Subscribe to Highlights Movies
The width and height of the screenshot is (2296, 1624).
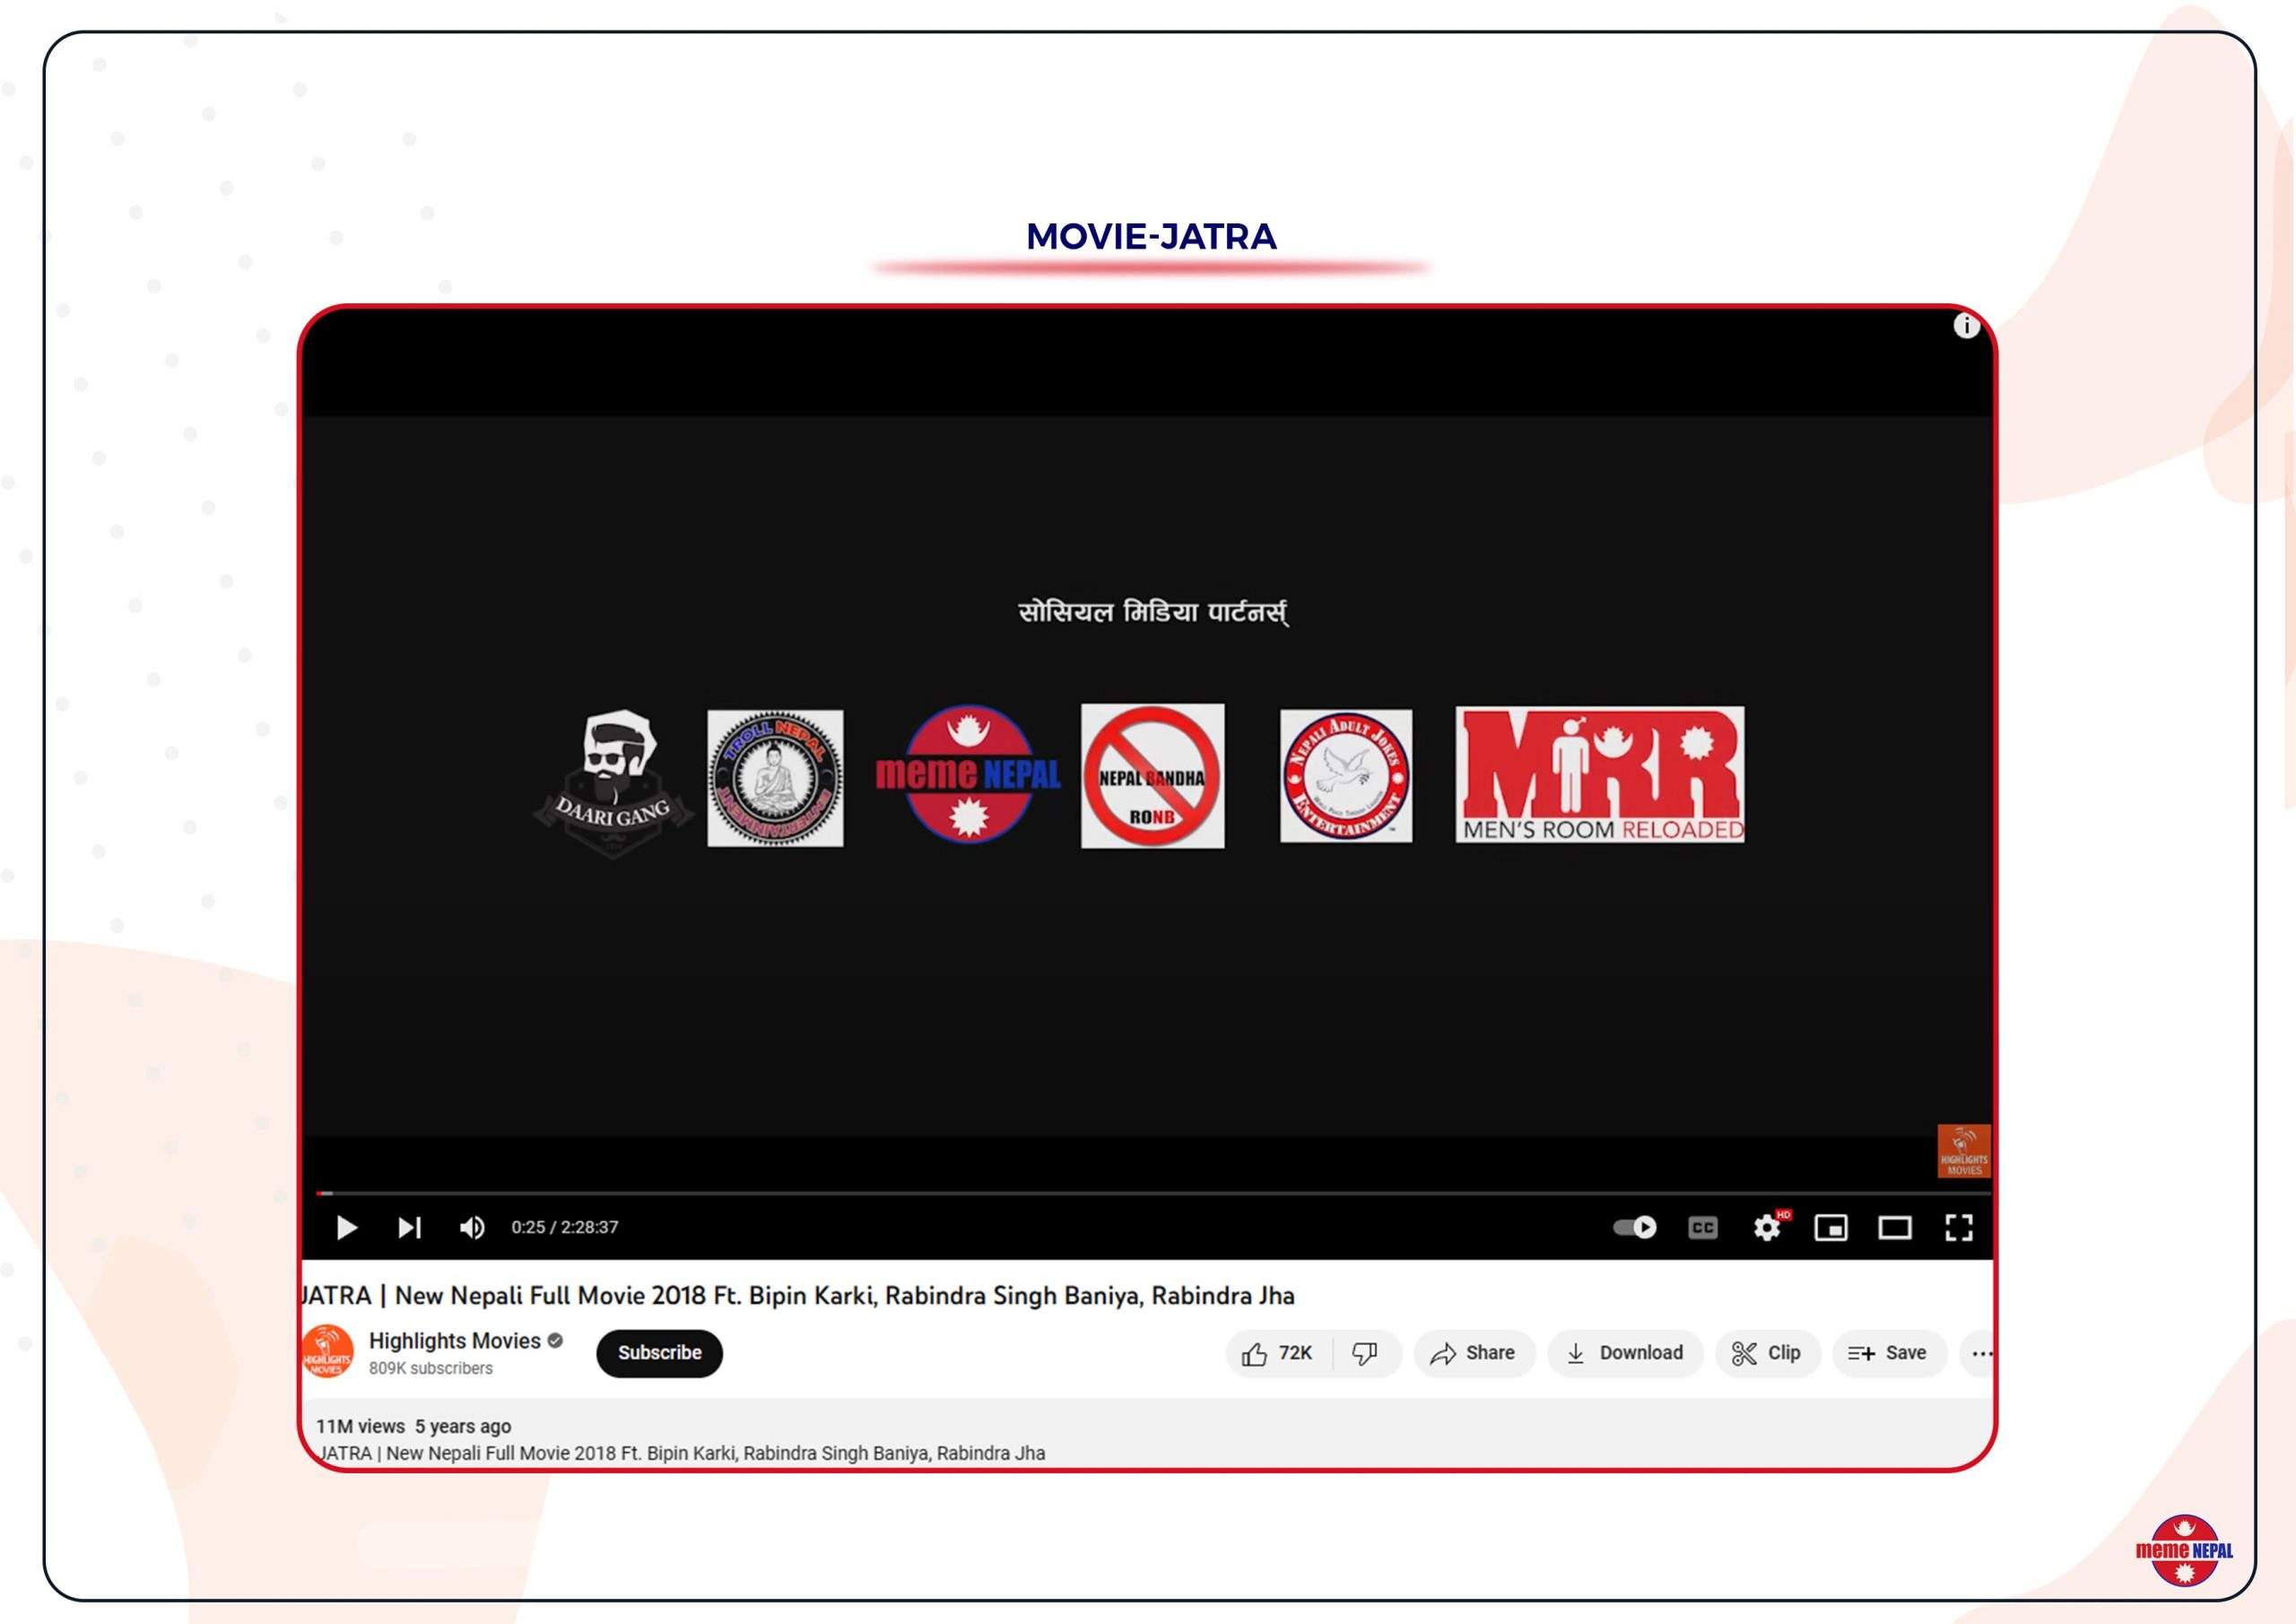(659, 1354)
